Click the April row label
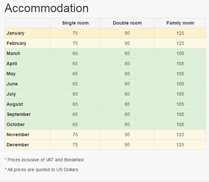Image resolution: width=209 pixels, height=182 pixels. (12, 64)
